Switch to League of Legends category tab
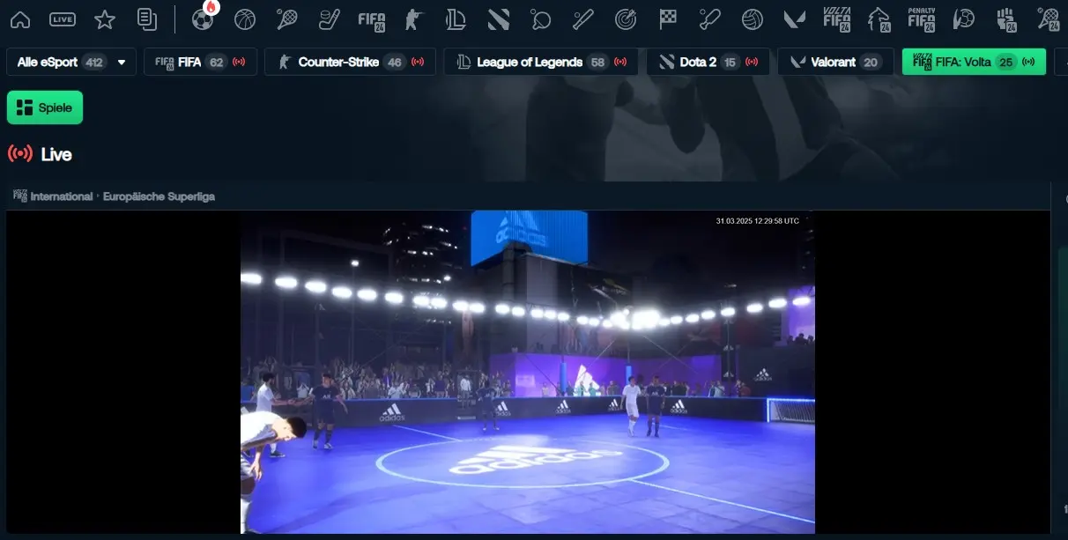 [541, 62]
